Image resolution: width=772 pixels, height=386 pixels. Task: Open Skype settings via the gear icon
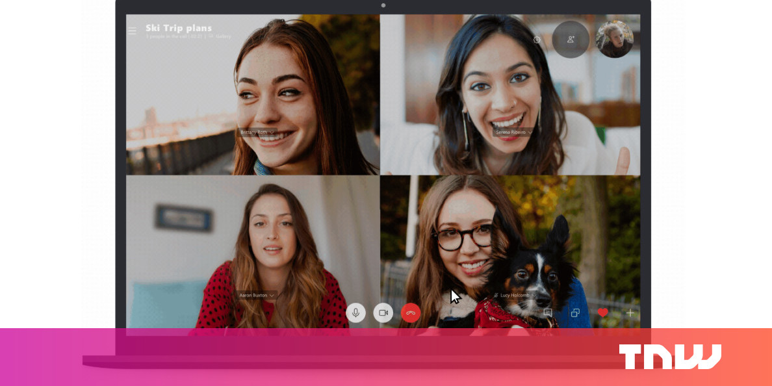[x=537, y=39]
